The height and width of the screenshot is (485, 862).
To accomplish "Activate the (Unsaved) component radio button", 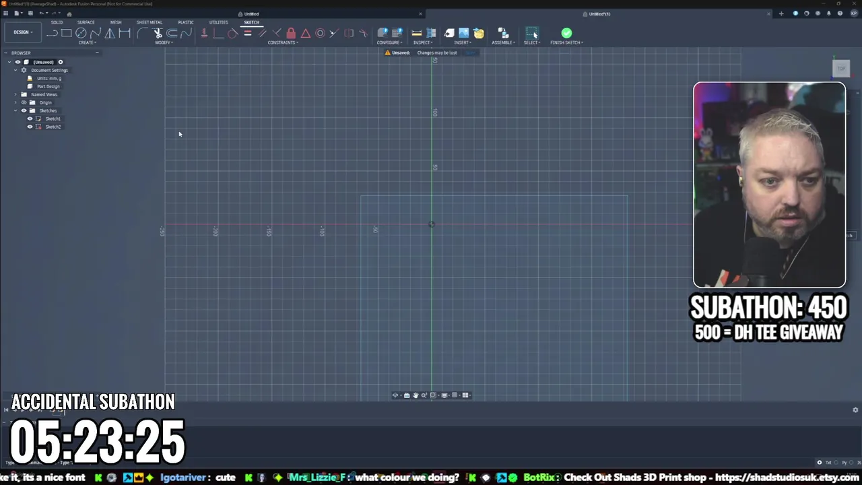I will click(x=60, y=62).
